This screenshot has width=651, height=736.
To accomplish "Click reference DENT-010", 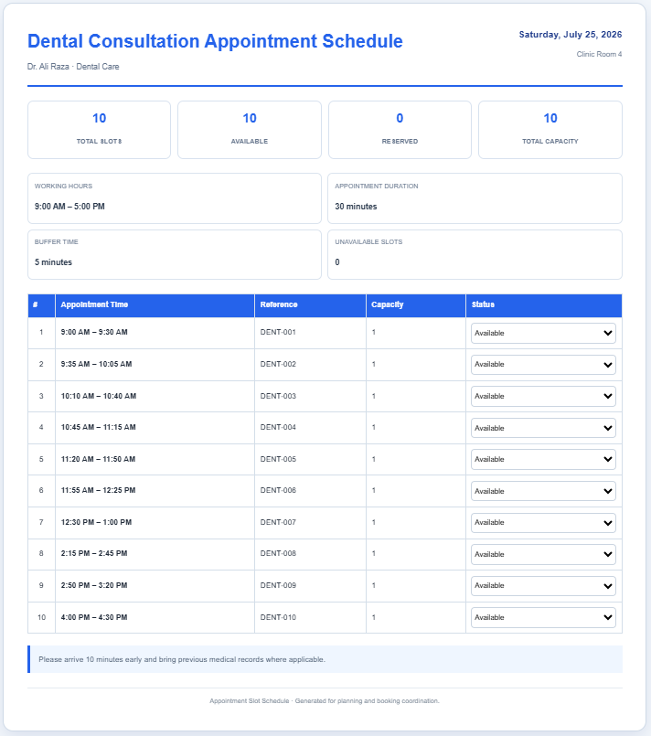I will click(278, 617).
